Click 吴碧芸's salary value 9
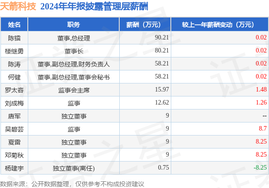This screenshot has height=188, width=269. click(167, 129)
